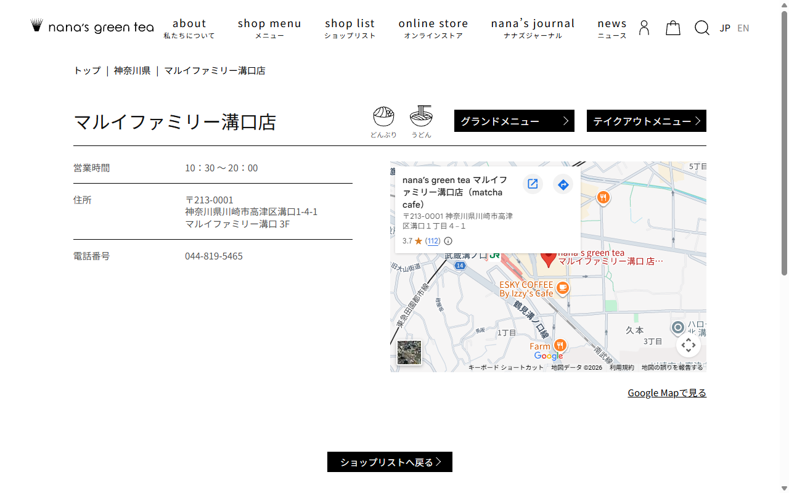789x493 pixels.
Task: Click restaurant marker at top right of map
Action: pos(603,197)
